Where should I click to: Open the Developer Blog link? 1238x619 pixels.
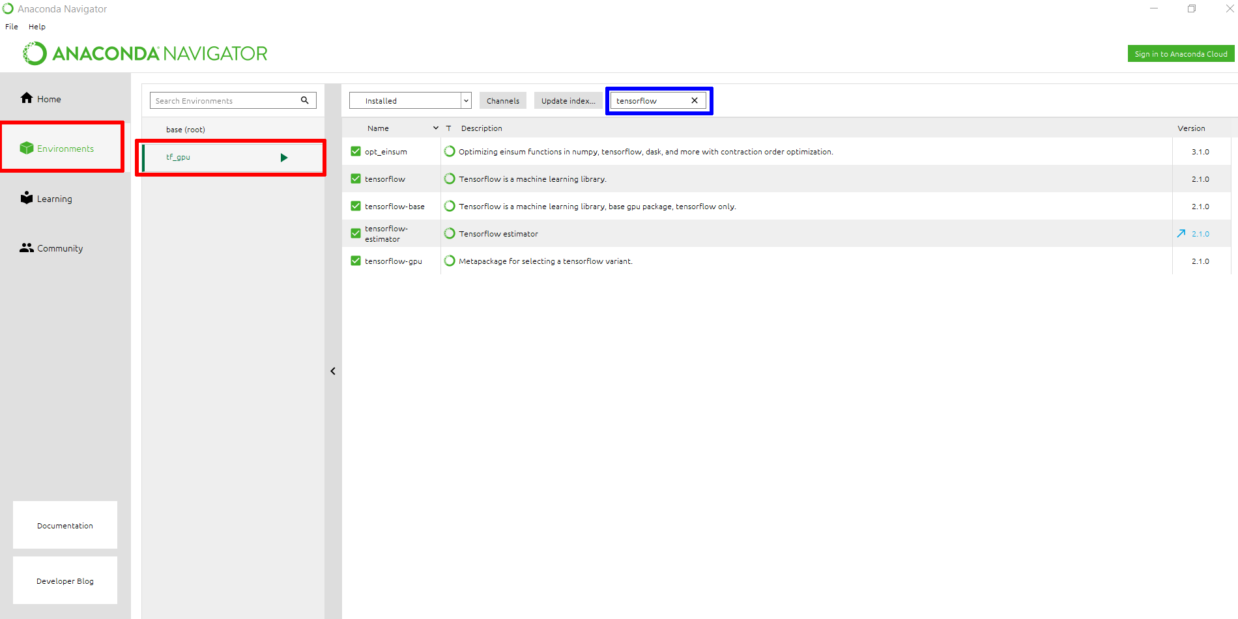(65, 581)
